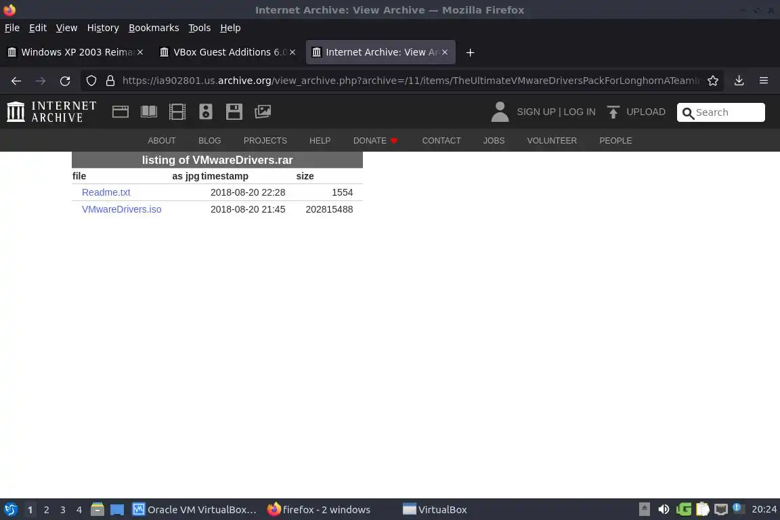Open the Firefox downloads panel
This screenshot has height=520, width=780.
click(739, 81)
